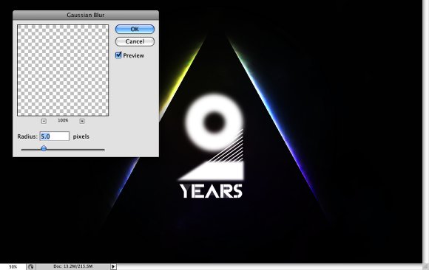Click the Radius value field
Viewport: 429px width, 270px height.
tap(55, 136)
